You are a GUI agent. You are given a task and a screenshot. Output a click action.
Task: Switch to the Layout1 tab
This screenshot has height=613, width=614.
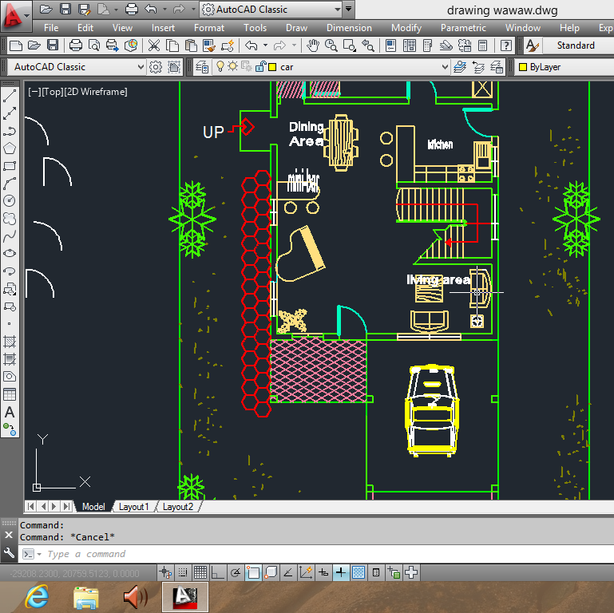pyautogui.click(x=133, y=507)
